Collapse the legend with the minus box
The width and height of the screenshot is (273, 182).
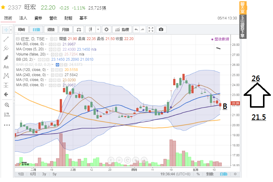point(18,39)
